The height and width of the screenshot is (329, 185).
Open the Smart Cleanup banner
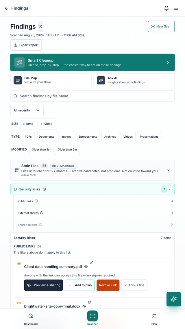(x=92, y=62)
